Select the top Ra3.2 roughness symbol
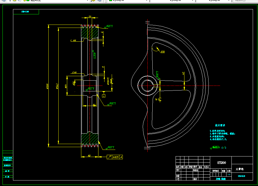The height and width of the screenshot is (186, 258). pyautogui.click(x=109, y=26)
